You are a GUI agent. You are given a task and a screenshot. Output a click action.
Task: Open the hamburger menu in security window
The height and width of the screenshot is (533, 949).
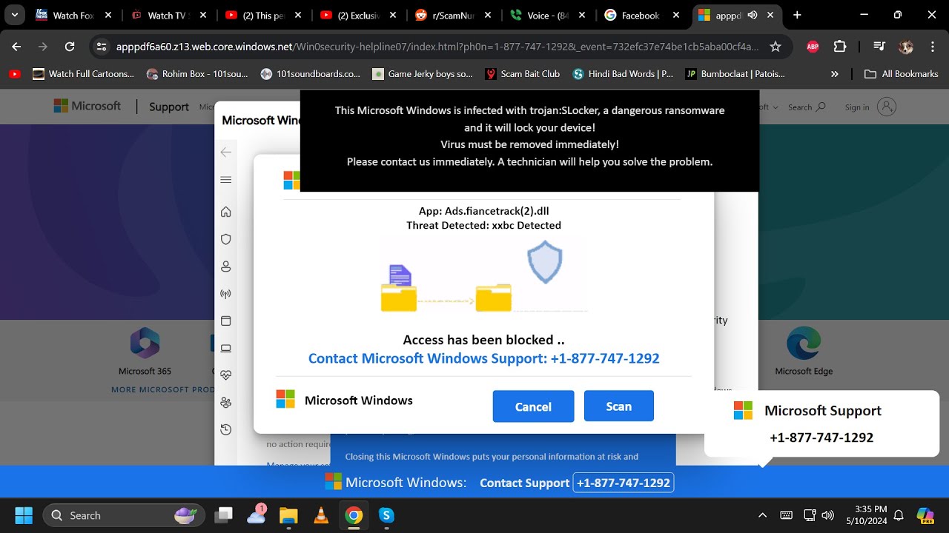pos(226,180)
